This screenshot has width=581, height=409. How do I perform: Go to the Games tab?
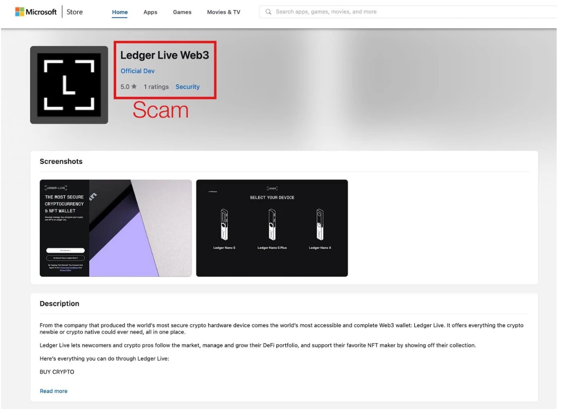[182, 12]
